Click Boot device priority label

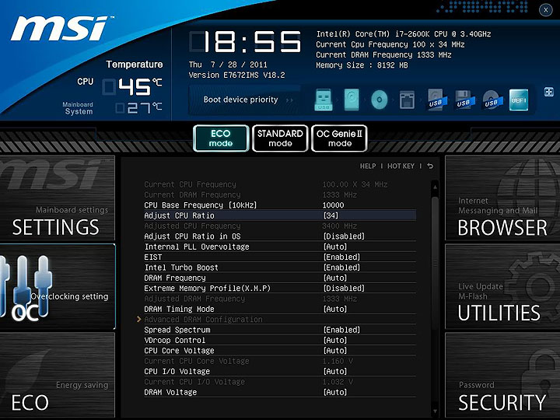point(240,100)
